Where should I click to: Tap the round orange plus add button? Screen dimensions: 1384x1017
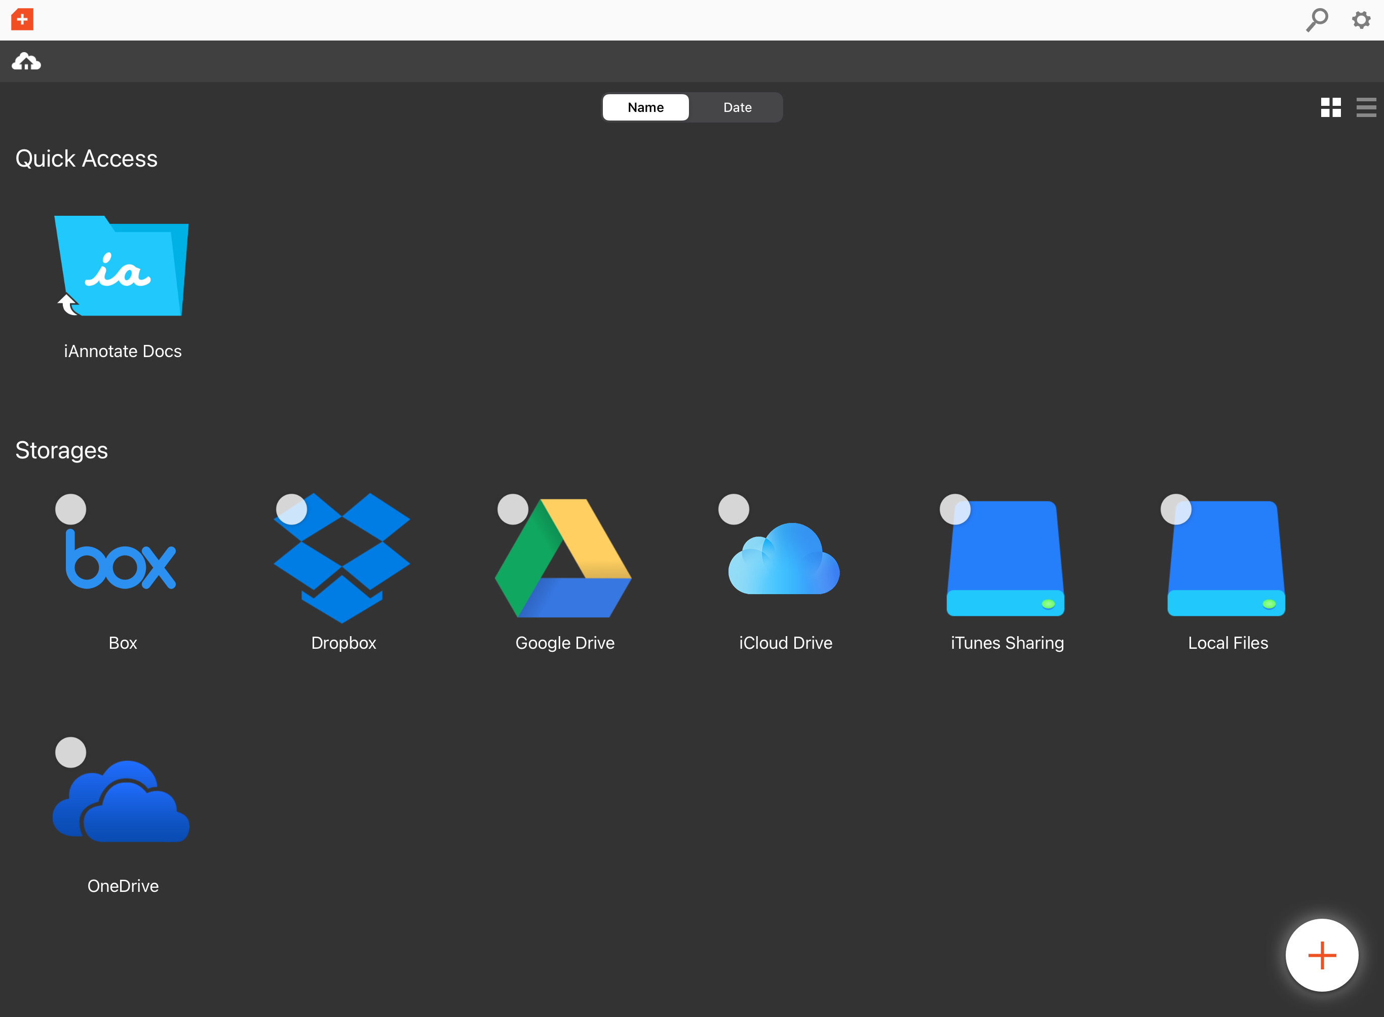click(1322, 955)
